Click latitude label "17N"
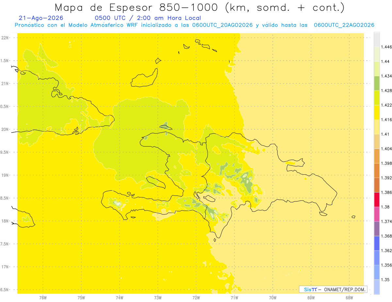Screen dimensions: 392x302 click(5, 267)
